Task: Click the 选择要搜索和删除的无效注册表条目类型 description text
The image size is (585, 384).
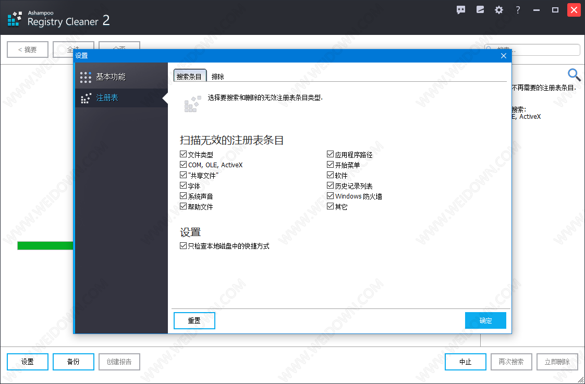Action: coord(265,98)
